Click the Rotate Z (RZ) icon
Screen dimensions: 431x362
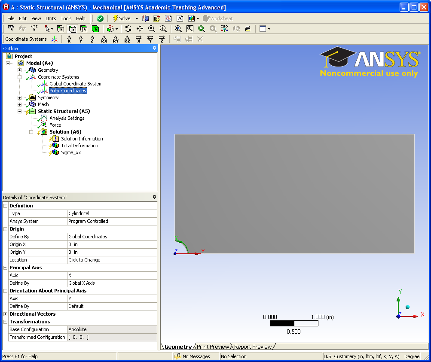click(127, 39)
